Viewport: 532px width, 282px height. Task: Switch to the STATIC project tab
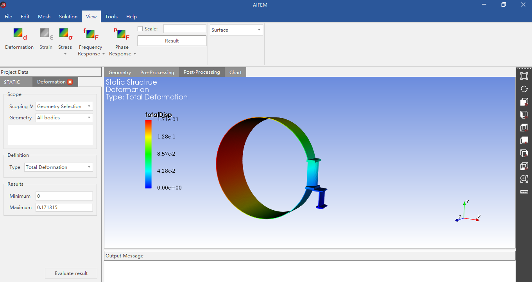coord(16,82)
